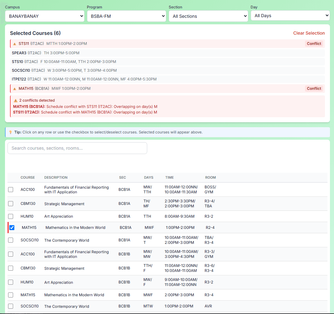
Task: Select the SOCSCI10 BCB1B checkbox
Action: pyautogui.click(x=11, y=306)
